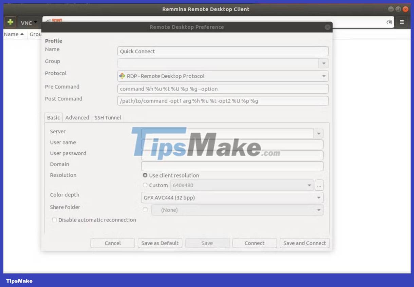The image size is (414, 287).
Task: Close the Remmina main window
Action: pos(406,9)
